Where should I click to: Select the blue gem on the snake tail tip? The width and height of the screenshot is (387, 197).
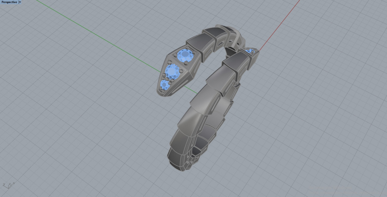coord(251,51)
